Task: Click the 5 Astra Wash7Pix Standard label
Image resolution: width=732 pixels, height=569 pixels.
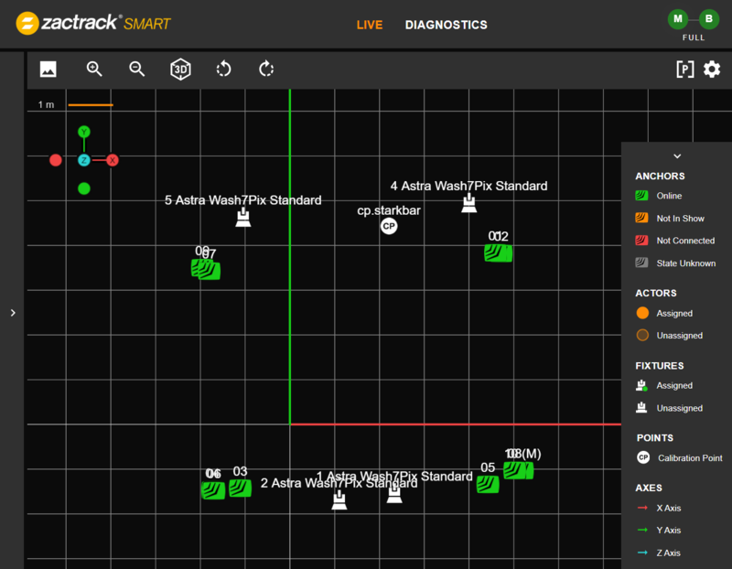Action: tap(243, 200)
